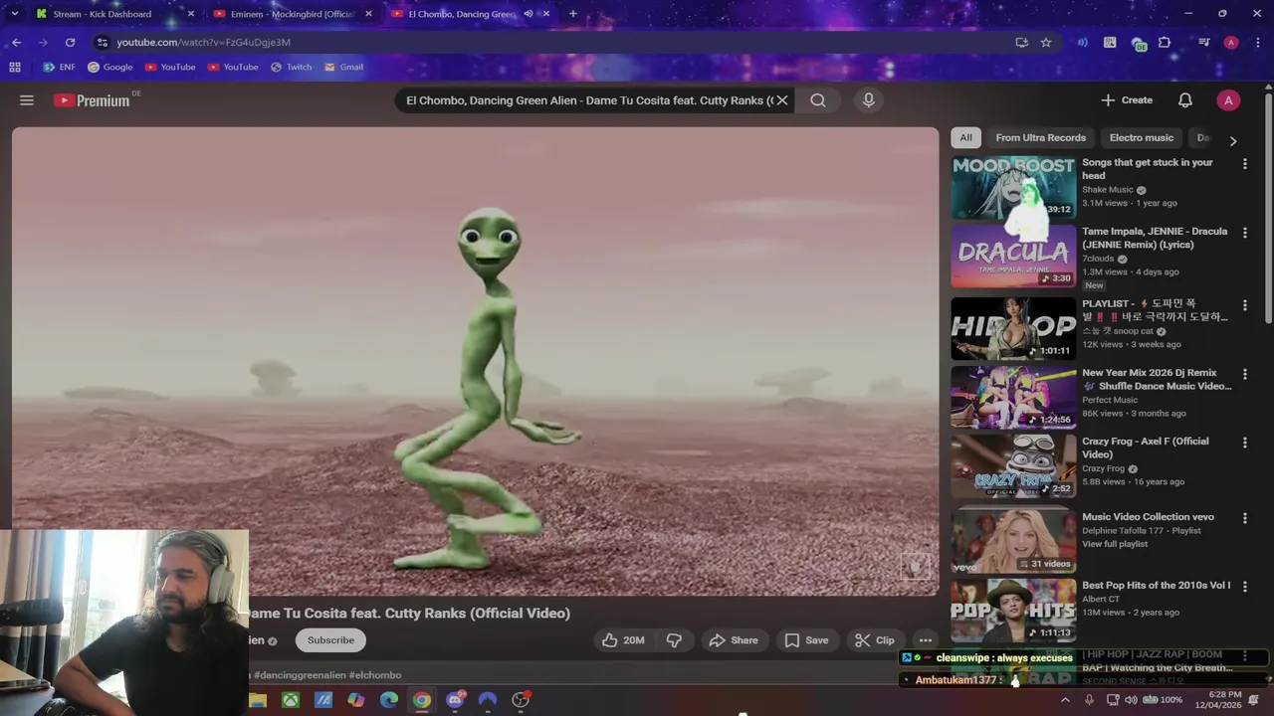Screen dimensions: 1274x716
Task: Mute the El Chombo tab audio
Action: (x=529, y=14)
